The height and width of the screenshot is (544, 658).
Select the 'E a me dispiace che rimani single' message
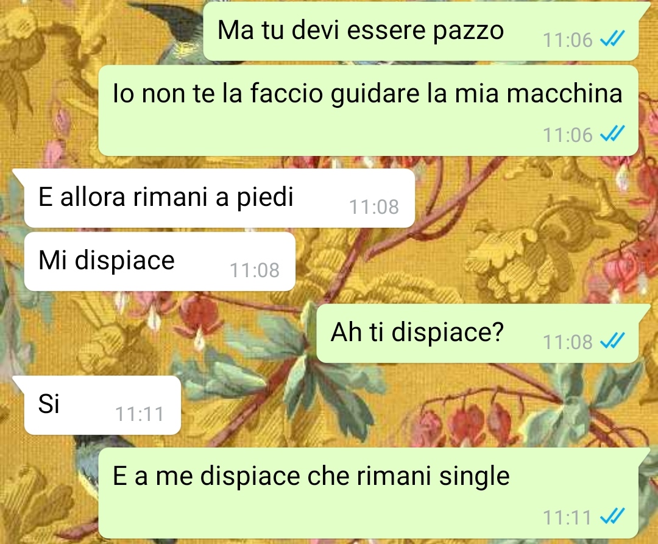368,493
